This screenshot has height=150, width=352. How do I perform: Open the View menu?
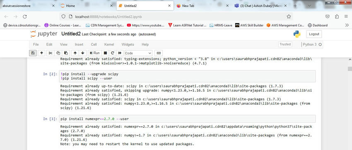(x=63, y=45)
